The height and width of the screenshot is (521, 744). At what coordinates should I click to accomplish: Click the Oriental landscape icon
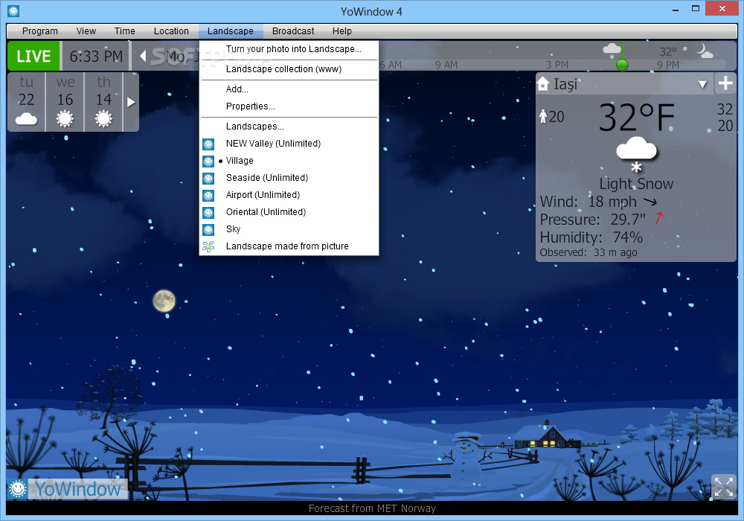pos(208,213)
